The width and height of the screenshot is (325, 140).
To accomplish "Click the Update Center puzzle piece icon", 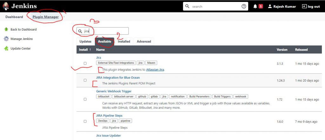I will [x=6, y=48].
